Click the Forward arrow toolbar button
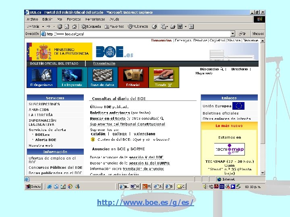Screen dimensions: 290x217 [x=48, y=27]
